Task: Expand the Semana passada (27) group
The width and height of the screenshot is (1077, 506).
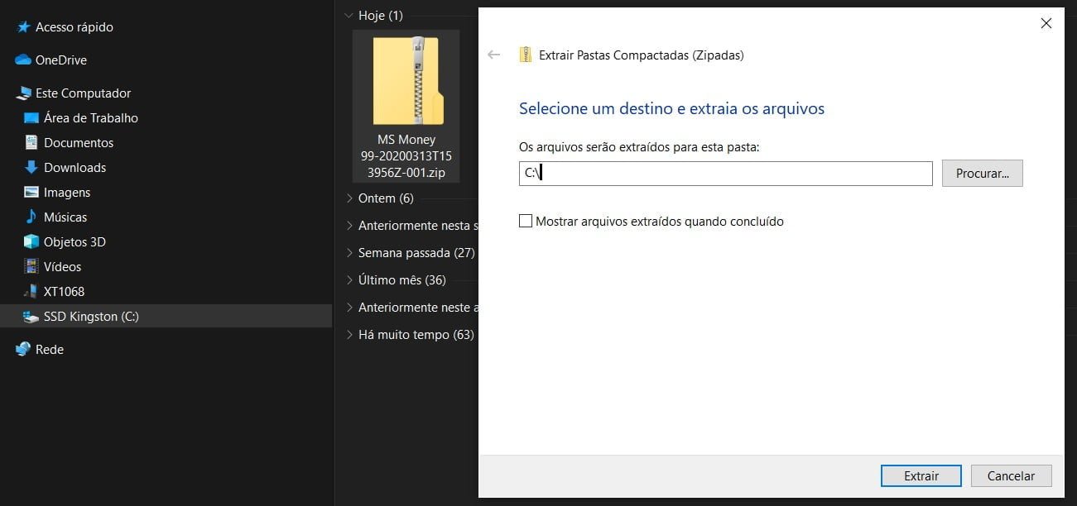Action: [349, 252]
